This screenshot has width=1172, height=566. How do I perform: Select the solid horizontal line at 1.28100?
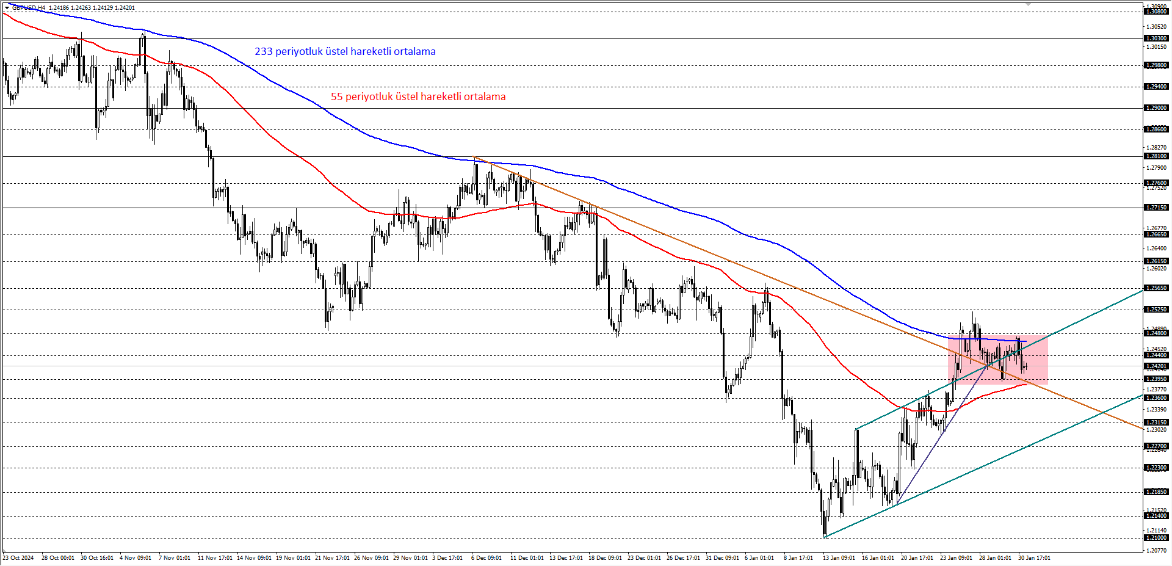pyautogui.click(x=573, y=156)
